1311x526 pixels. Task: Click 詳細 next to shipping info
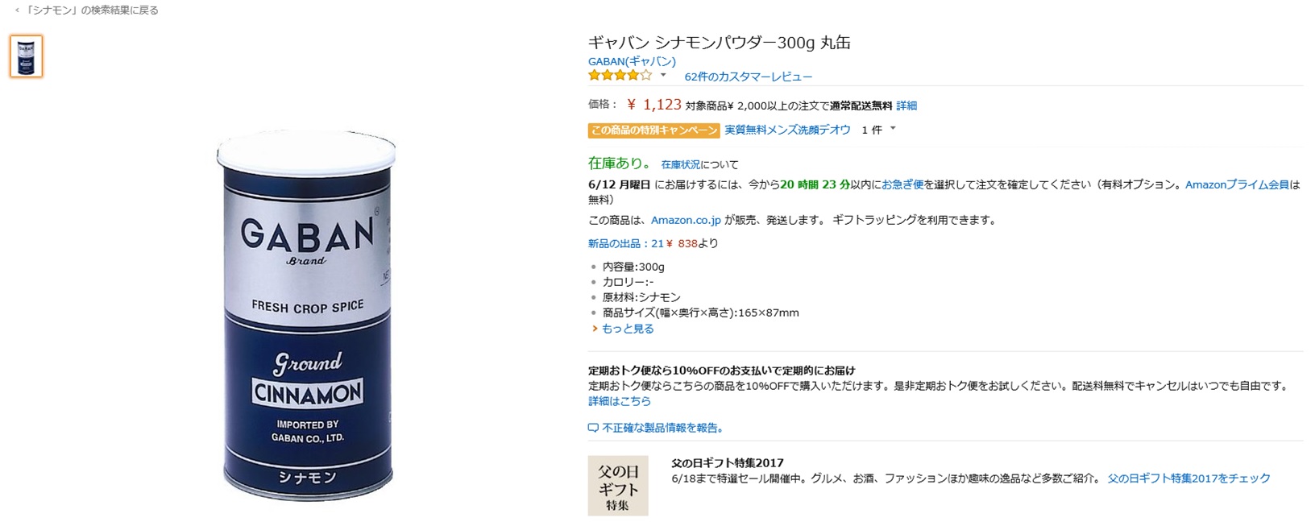click(906, 106)
